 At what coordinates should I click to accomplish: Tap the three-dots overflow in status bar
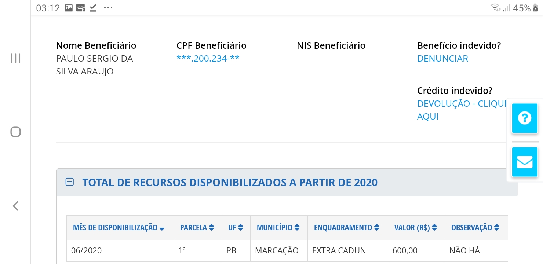(x=108, y=8)
